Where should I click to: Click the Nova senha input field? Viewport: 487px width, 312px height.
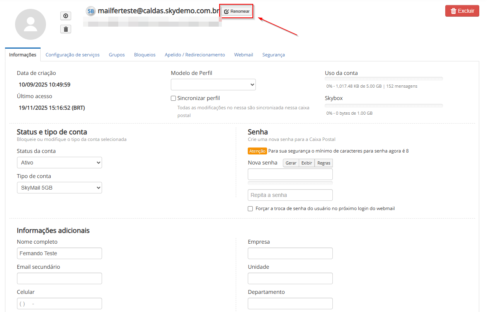(290, 174)
